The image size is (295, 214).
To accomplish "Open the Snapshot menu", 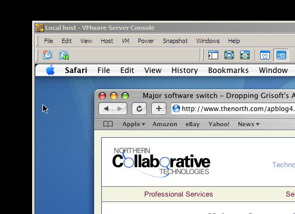I will (175, 41).
